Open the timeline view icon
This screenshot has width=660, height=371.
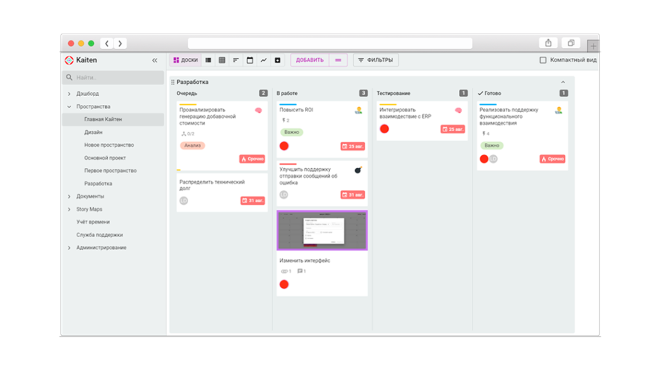point(236,61)
